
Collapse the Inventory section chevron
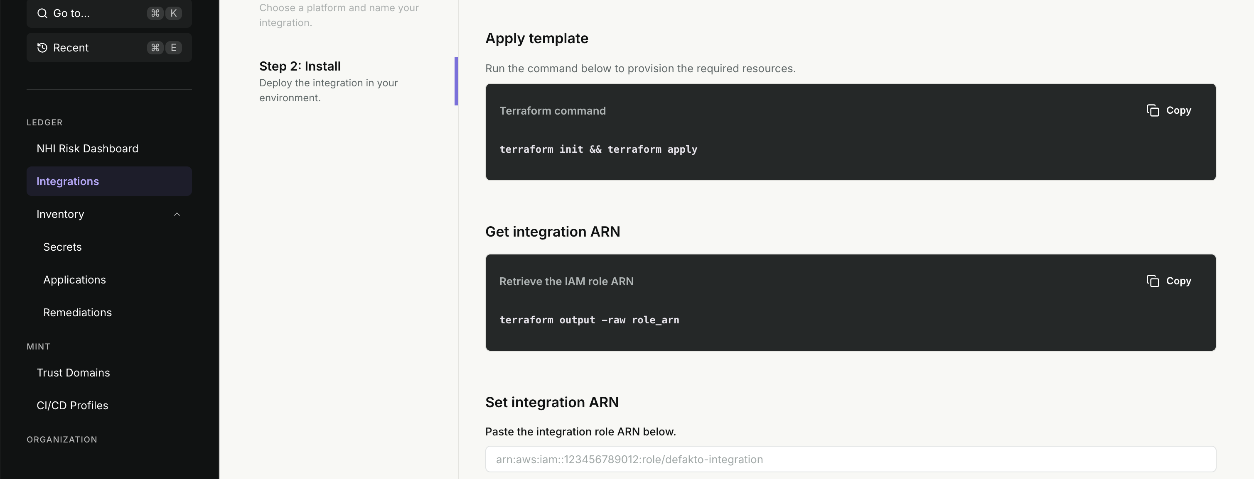point(177,215)
